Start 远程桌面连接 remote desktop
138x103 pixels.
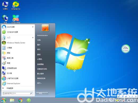18,68
